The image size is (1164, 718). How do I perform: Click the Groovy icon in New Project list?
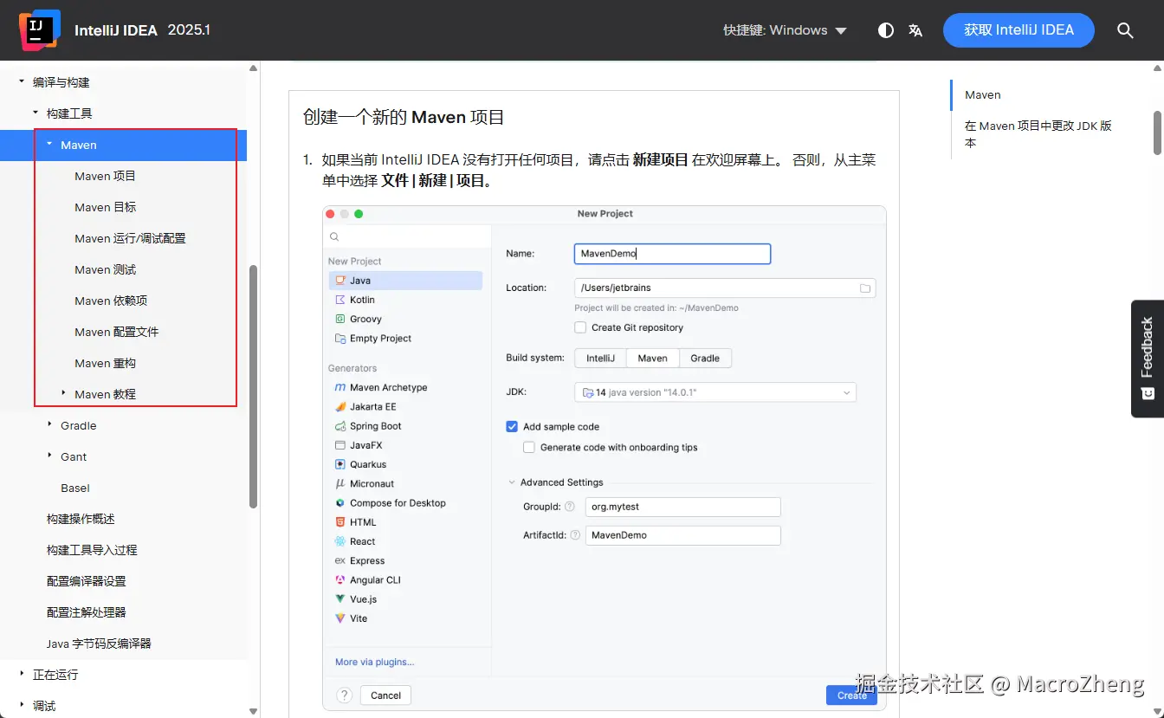pos(340,319)
